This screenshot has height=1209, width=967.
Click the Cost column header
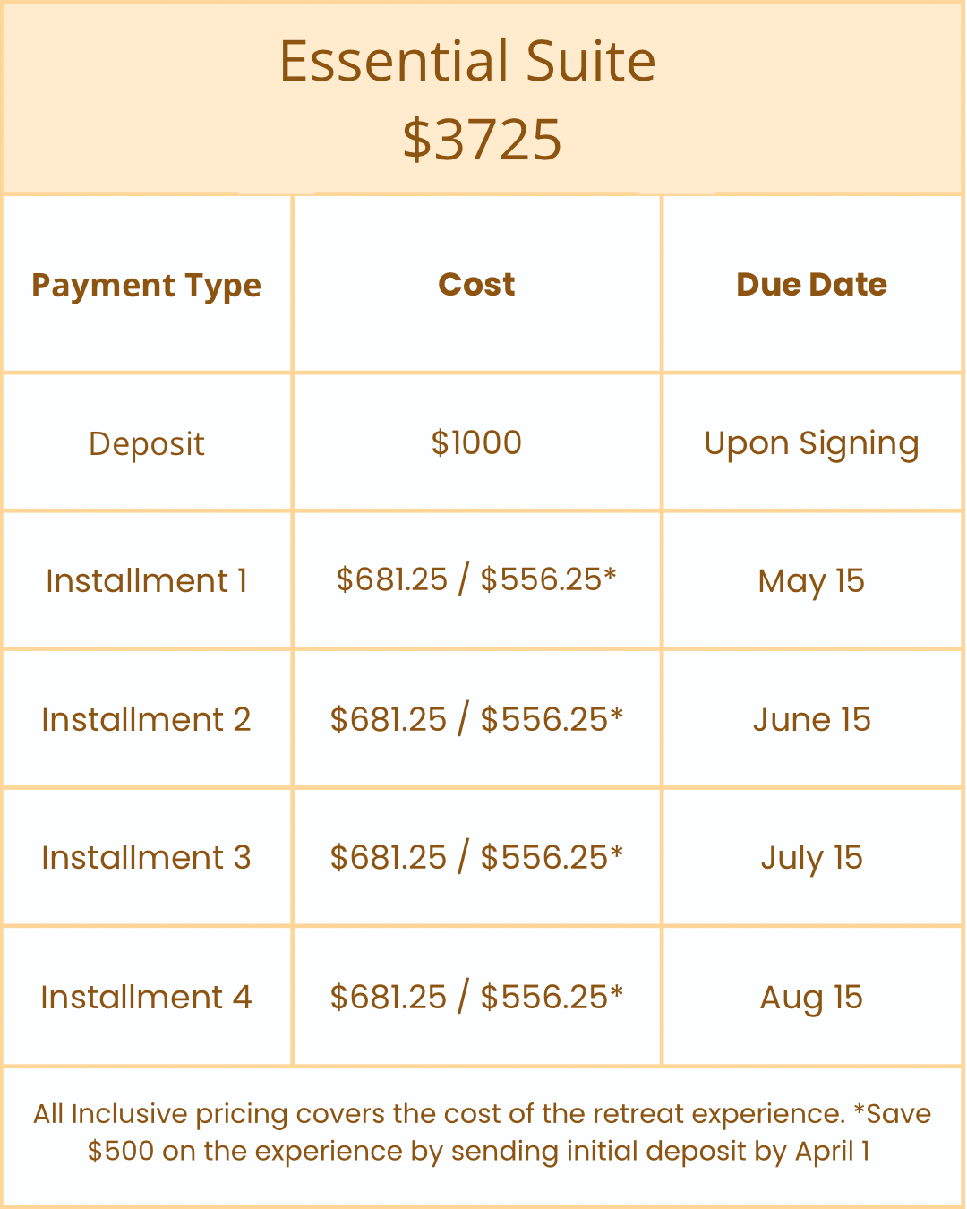tap(476, 284)
